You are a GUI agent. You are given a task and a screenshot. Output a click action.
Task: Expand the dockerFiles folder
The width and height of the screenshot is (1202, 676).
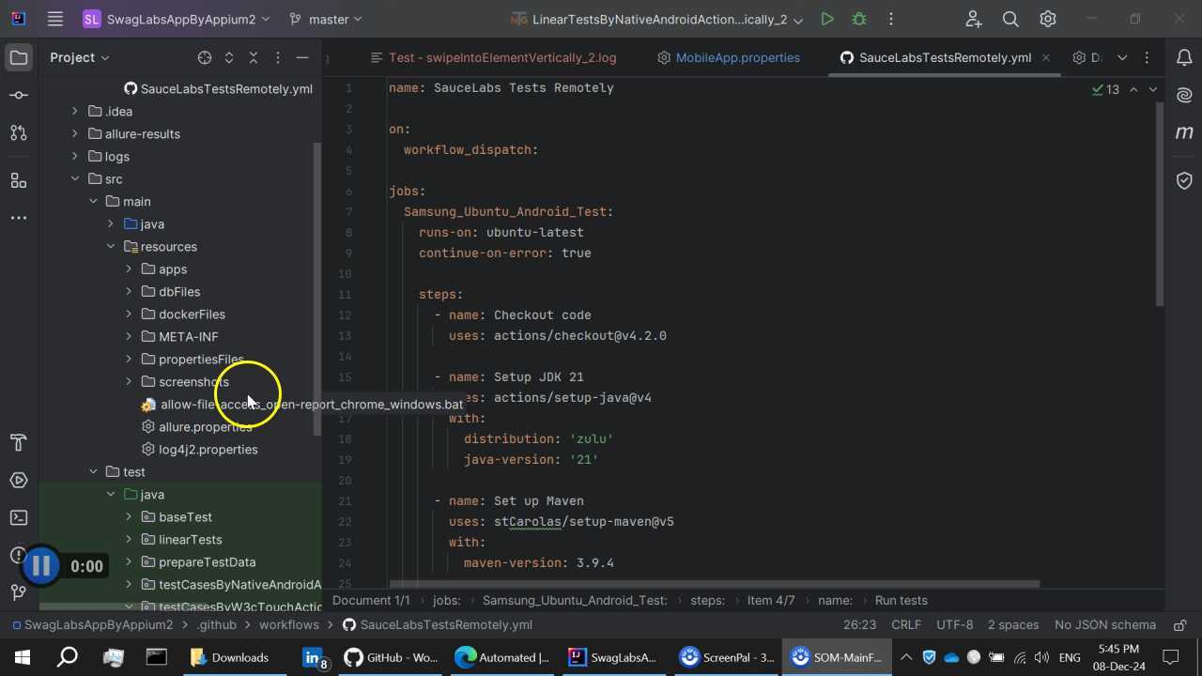pyautogui.click(x=129, y=314)
